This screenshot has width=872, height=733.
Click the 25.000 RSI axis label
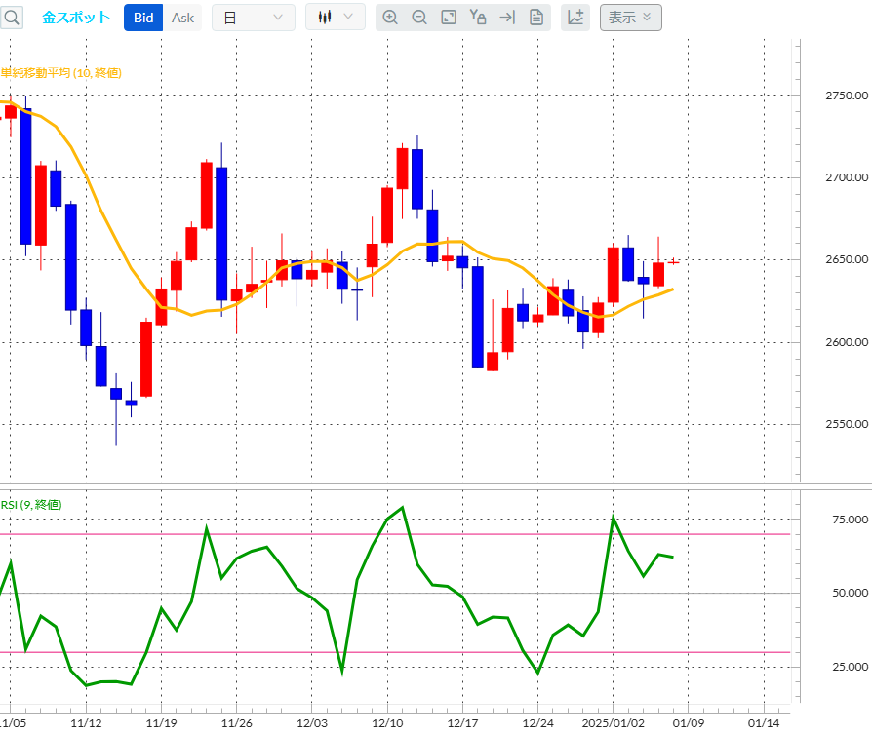pos(850,667)
